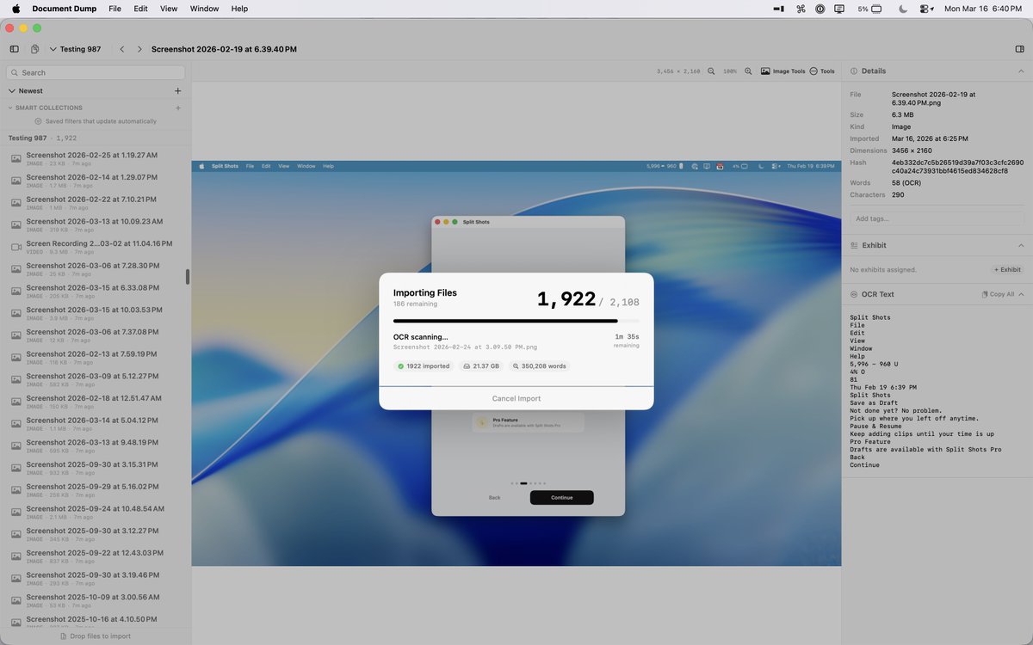Image resolution: width=1033 pixels, height=645 pixels.
Task: Open the Apple menu
Action: (x=15, y=9)
